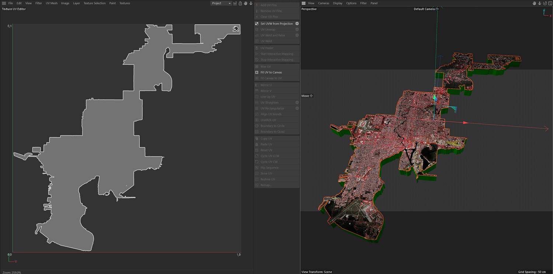The image size is (553, 274).
Task: Click the Remove UV Pins icon
Action: click(x=257, y=11)
